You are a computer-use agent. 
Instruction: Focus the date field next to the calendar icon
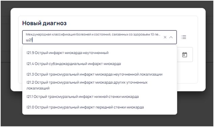179,55
